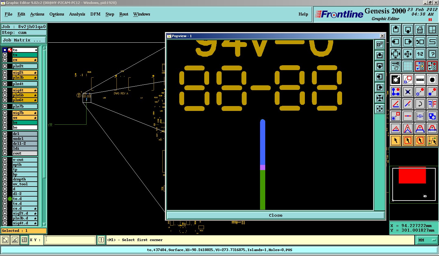Click the black arrow select tool icon

point(396,140)
